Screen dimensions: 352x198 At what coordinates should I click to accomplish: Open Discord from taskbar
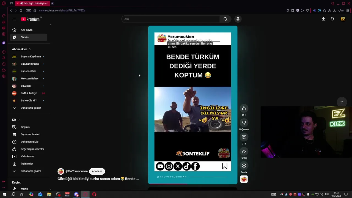[76, 194]
